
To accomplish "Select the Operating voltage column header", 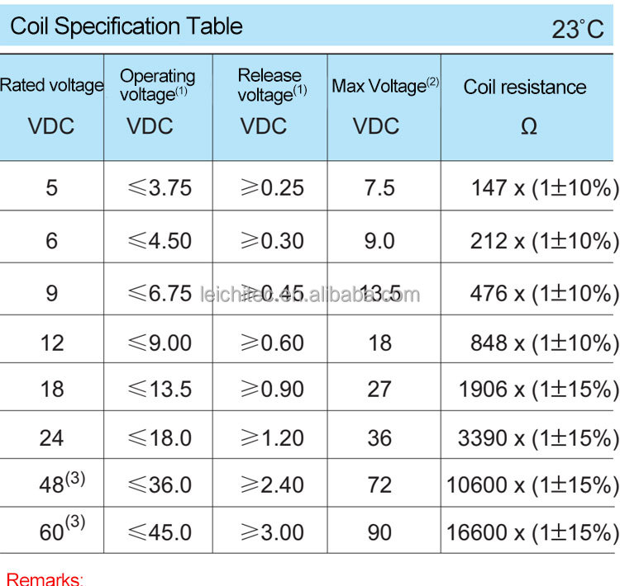I will tap(158, 86).
